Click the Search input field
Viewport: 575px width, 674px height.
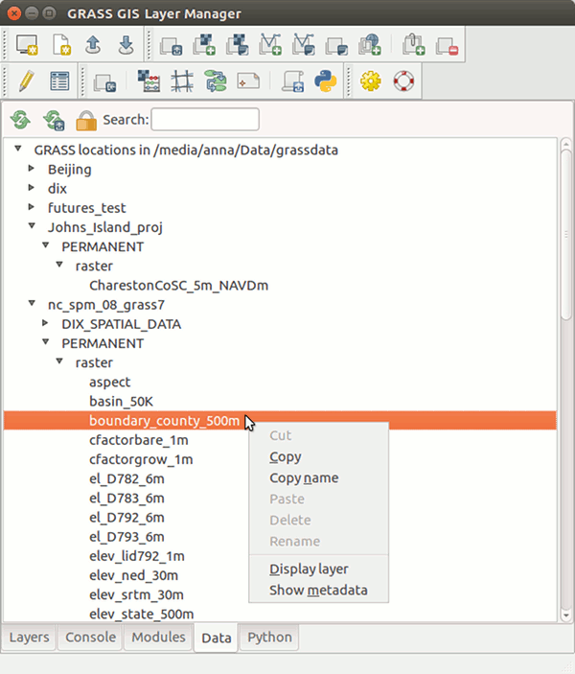(205, 120)
